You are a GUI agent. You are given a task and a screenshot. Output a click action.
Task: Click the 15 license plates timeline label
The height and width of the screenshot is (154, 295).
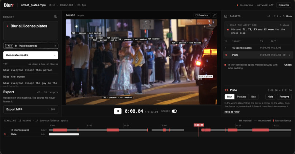(20, 130)
